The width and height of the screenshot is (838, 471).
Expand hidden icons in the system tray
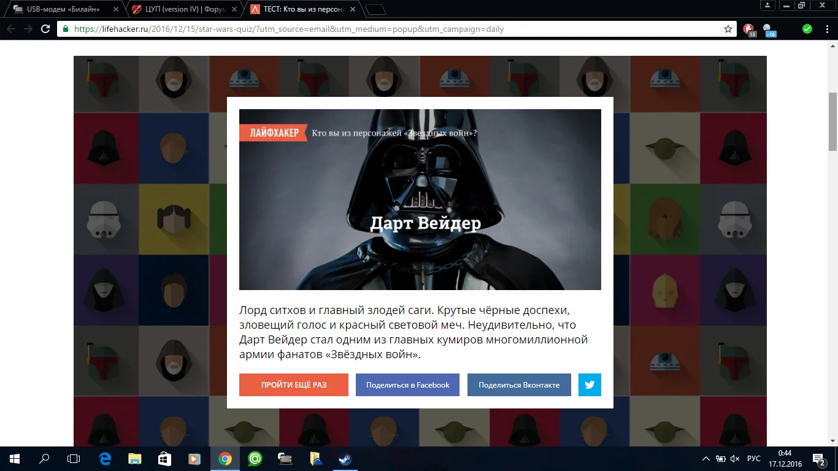click(705, 458)
